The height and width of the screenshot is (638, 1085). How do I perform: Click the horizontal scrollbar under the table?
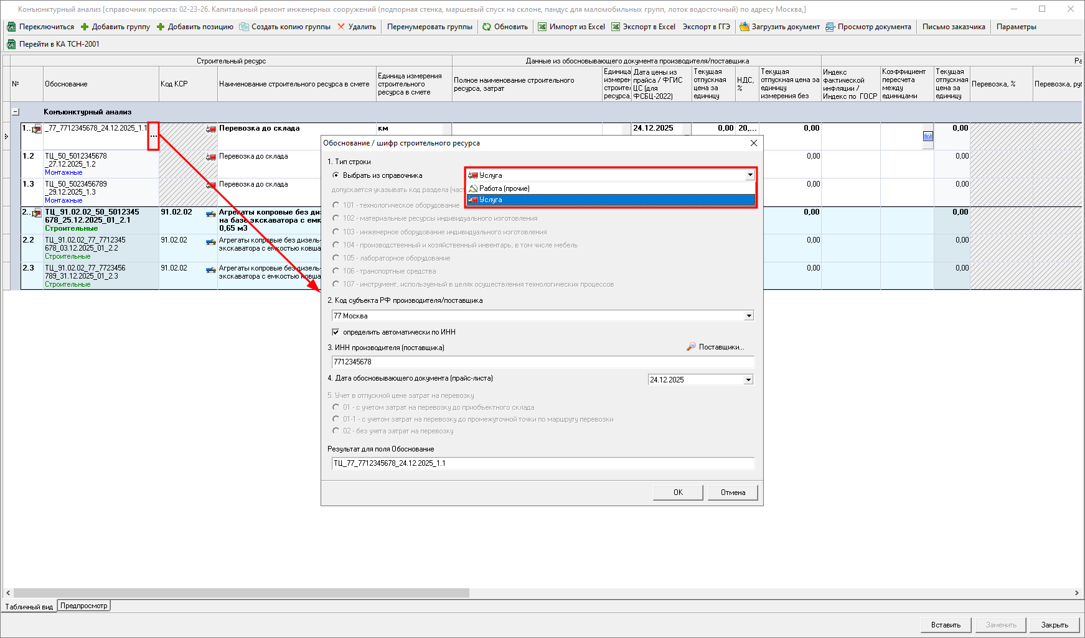242,593
